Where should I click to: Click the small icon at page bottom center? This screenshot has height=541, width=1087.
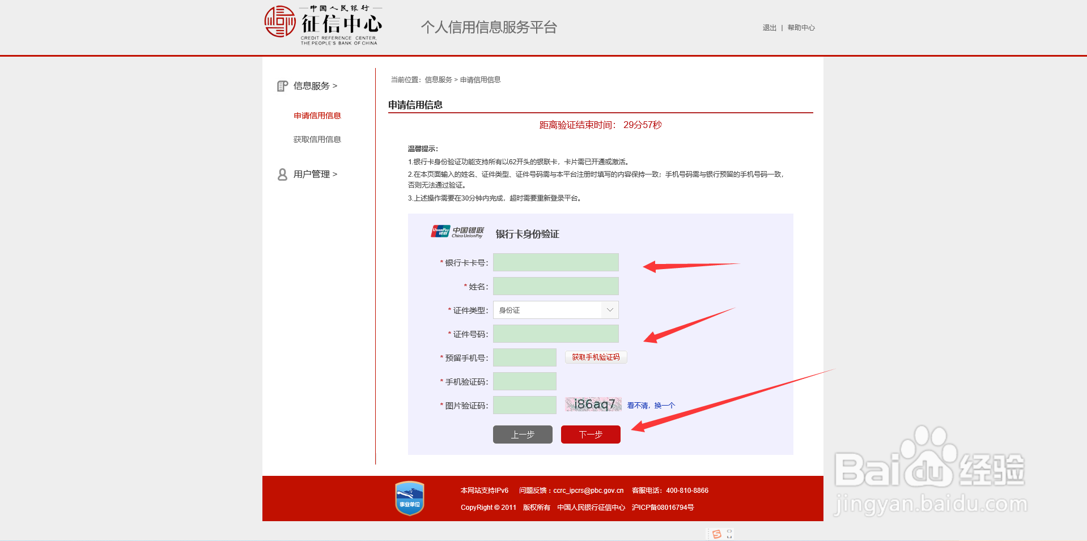(x=720, y=533)
